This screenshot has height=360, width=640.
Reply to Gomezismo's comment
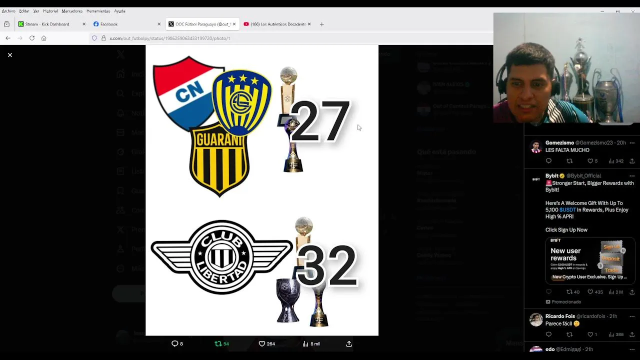[x=548, y=161]
